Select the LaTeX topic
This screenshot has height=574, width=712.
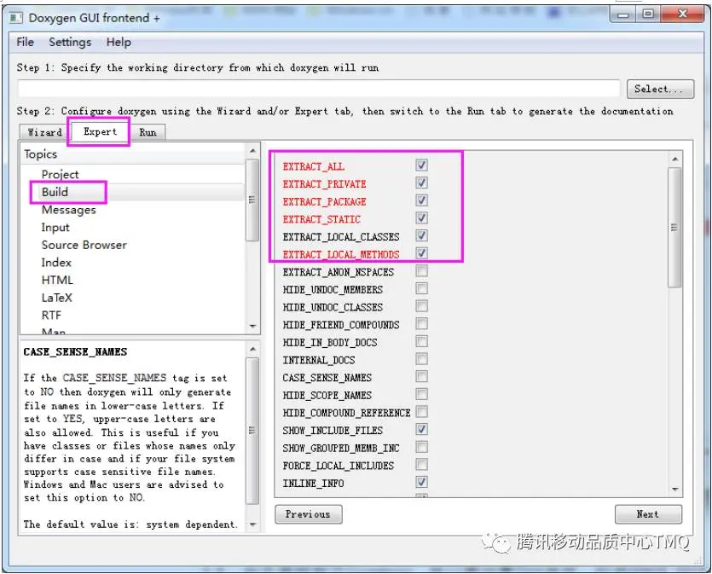[57, 298]
